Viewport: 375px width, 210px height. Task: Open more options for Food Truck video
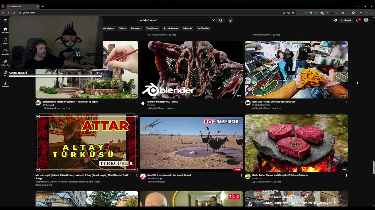point(346,102)
